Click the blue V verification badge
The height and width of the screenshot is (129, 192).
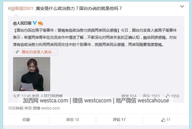click(x=35, y=23)
